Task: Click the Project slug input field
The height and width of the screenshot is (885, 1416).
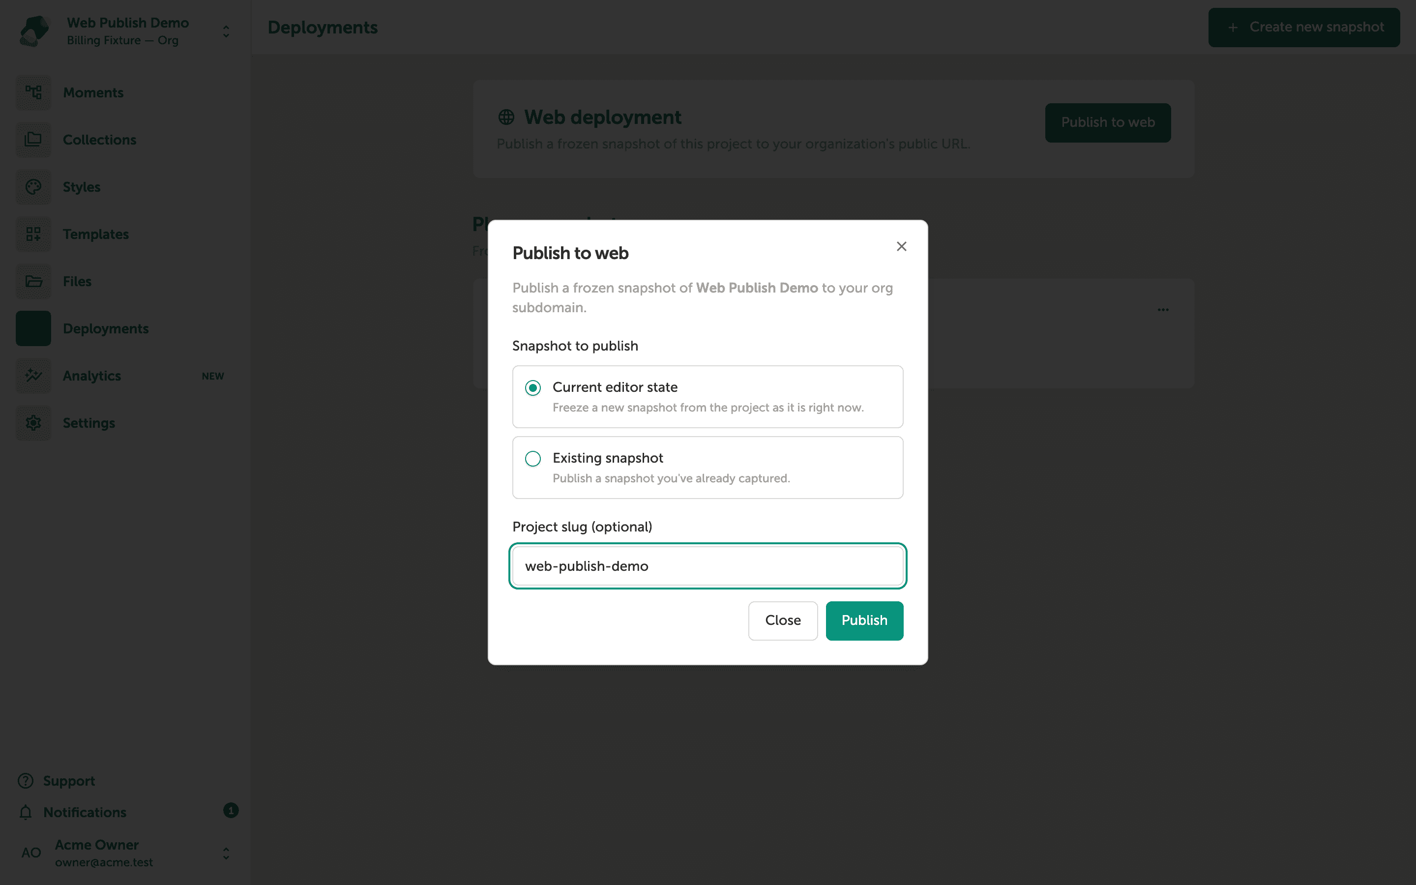Action: (x=708, y=566)
